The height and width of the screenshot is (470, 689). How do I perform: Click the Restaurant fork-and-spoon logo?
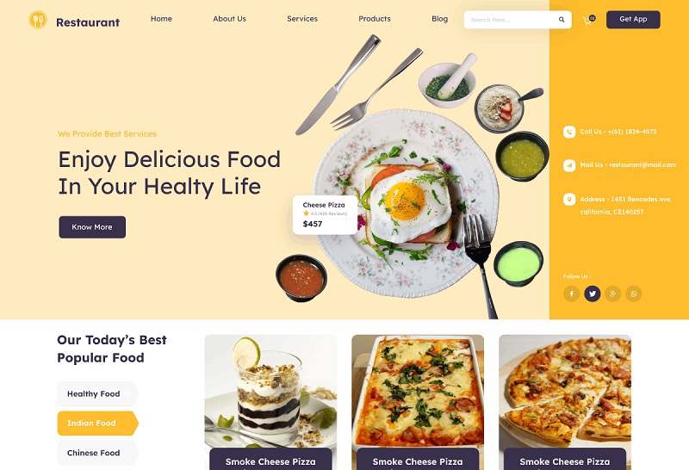tap(38, 20)
